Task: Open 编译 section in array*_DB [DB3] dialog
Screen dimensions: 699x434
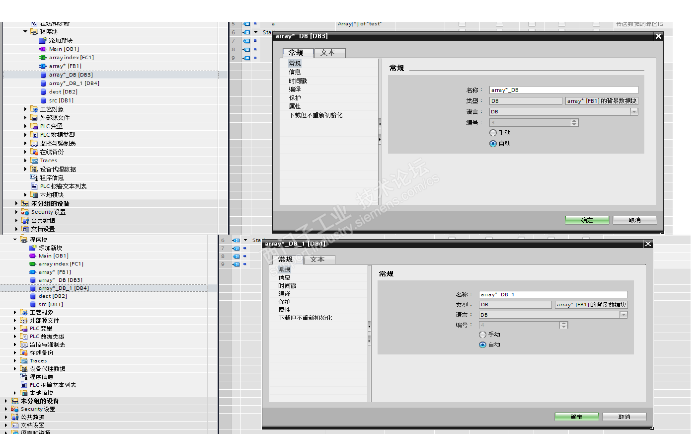Action: (295, 89)
